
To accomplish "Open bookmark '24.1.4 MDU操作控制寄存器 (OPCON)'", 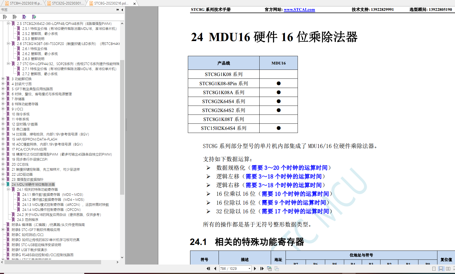I will click(51, 209).
